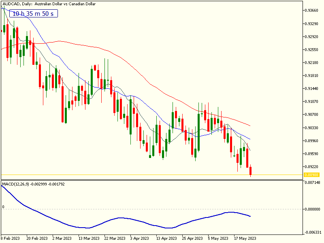The image size is (324, 243).
Task: Select the 25 Apr 2023 date marker
Action: pyautogui.click(x=192, y=238)
